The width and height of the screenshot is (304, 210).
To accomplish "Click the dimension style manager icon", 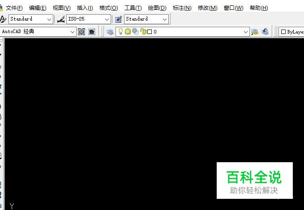I will (61, 19).
